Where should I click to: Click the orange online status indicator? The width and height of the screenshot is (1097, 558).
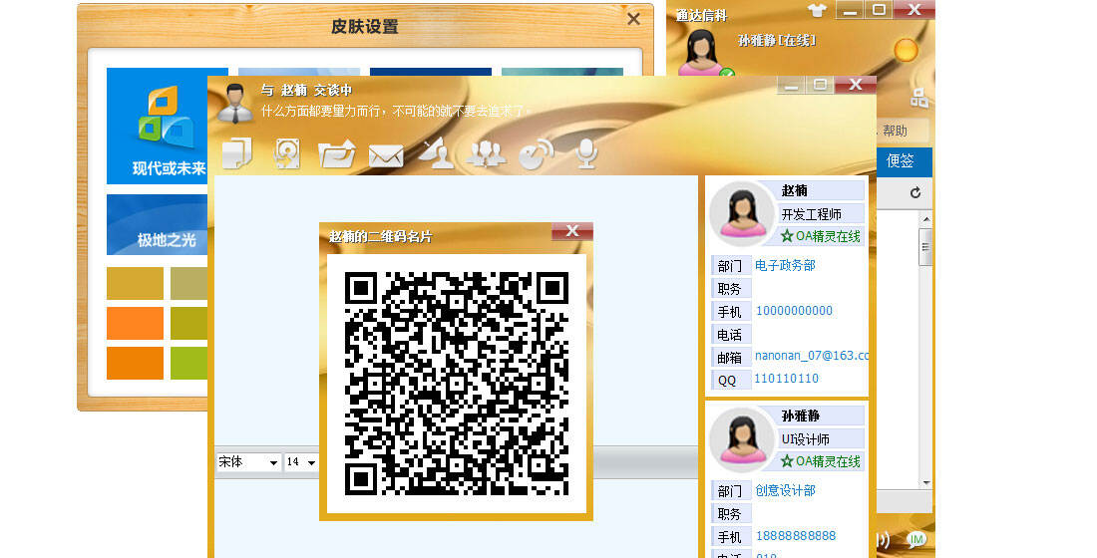click(905, 50)
